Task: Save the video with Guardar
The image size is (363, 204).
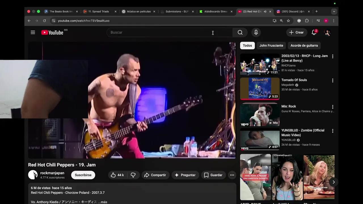Action: (x=213, y=175)
